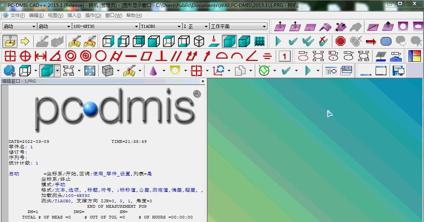Select the half-circle profile of surface icon
The width and height of the screenshot is (424, 222).
point(222,56)
